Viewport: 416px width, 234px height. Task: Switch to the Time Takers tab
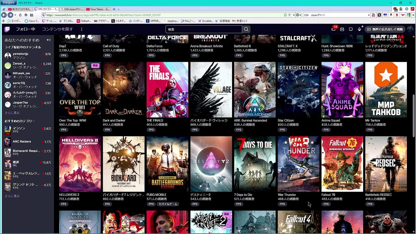tap(98, 9)
